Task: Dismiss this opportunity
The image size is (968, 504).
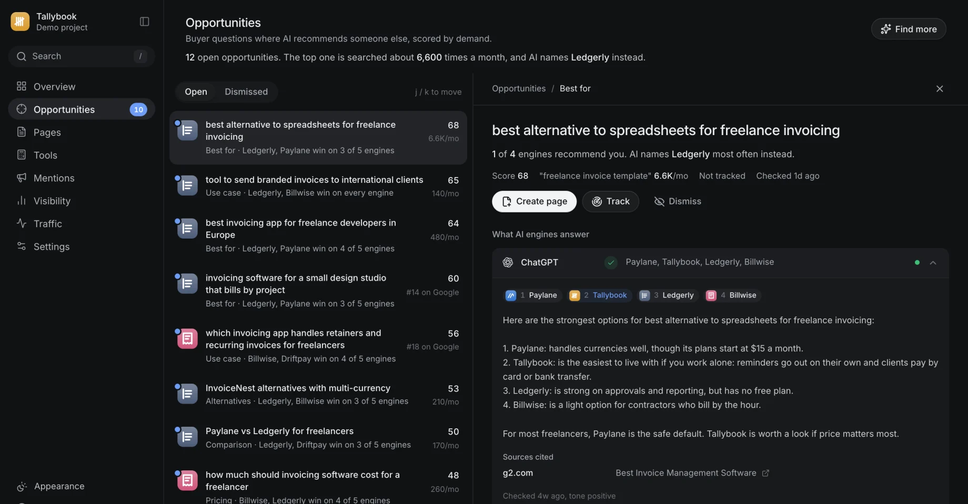Action: coord(678,201)
